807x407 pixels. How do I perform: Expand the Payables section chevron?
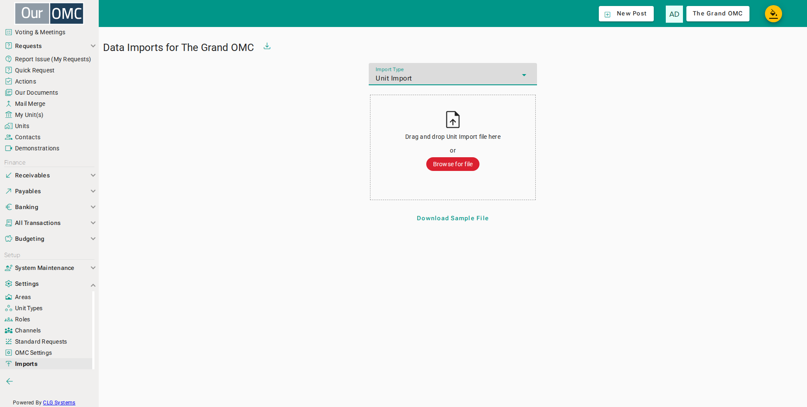click(93, 191)
